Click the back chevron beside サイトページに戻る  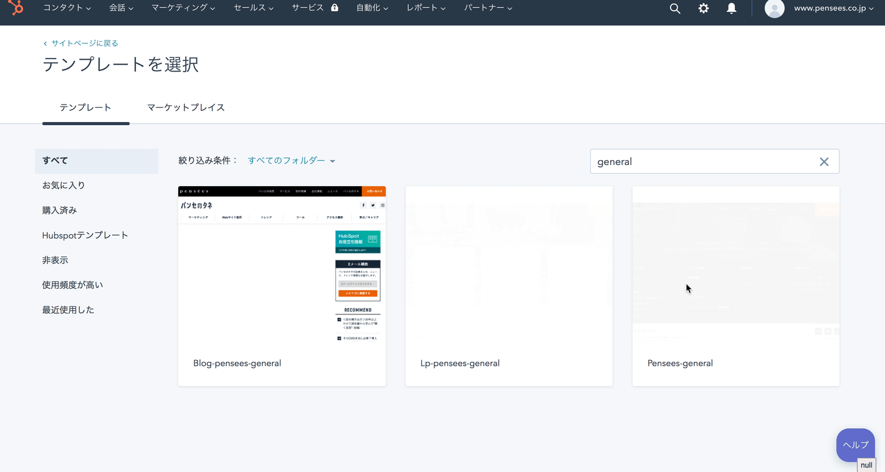pyautogui.click(x=45, y=44)
